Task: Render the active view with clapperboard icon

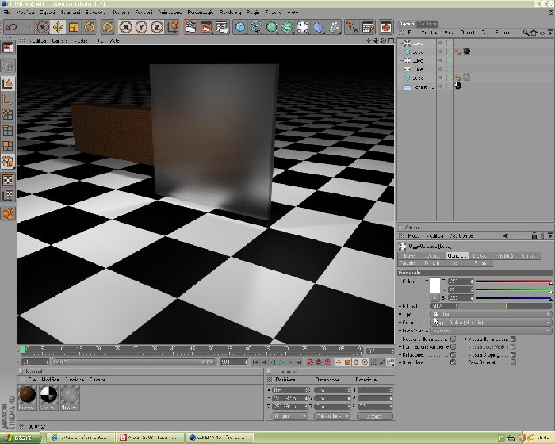Action: (x=191, y=27)
